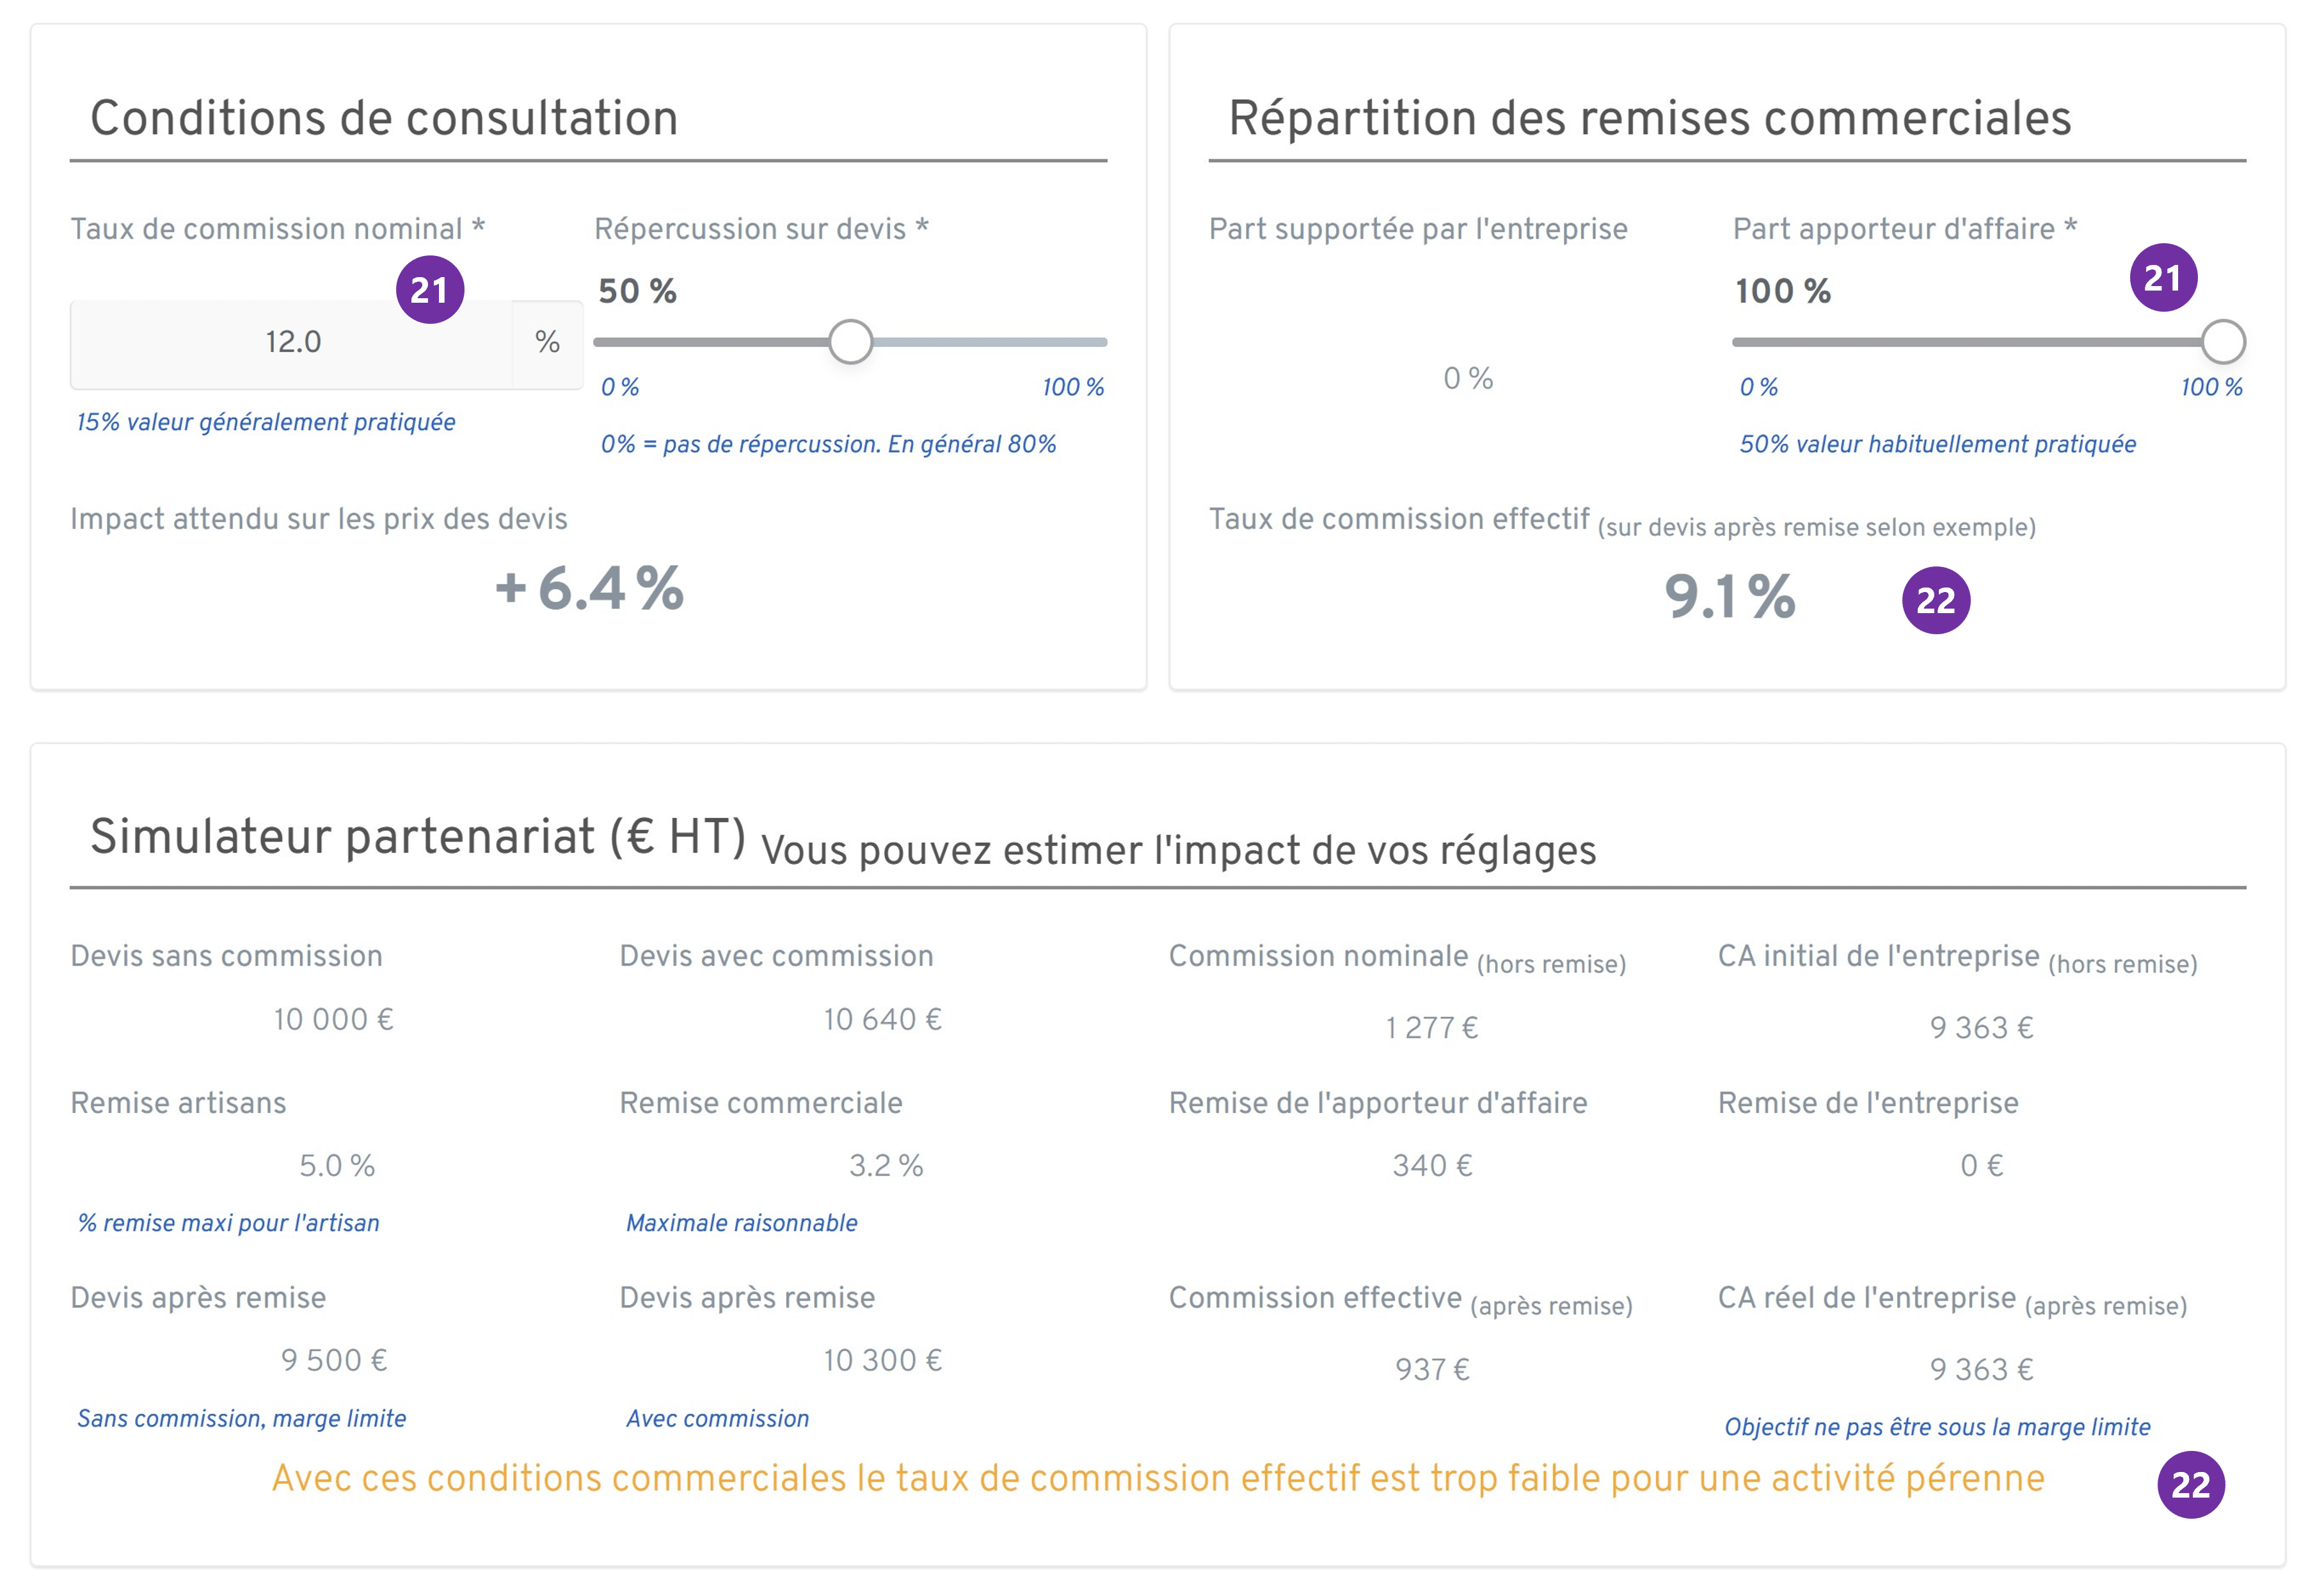This screenshot has height=1584, width=2324.
Task: Open the hint '15% valeur généralement pratiquée'
Action: (265, 421)
